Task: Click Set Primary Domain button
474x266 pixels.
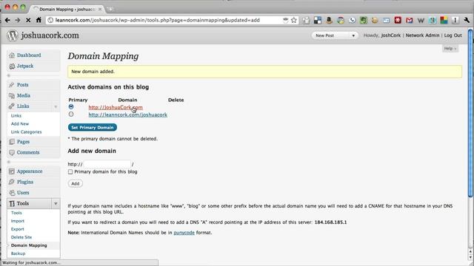Action: coord(93,127)
